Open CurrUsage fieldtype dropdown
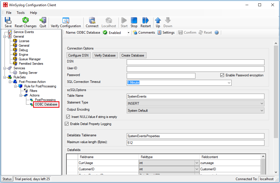 [197, 163]
